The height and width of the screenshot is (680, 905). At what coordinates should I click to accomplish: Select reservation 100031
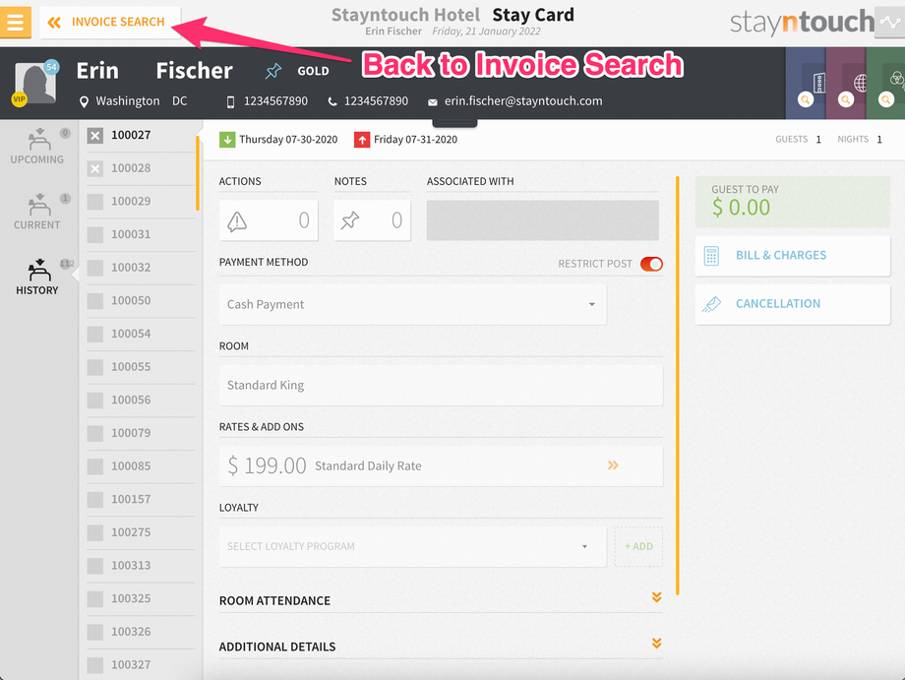(x=141, y=234)
